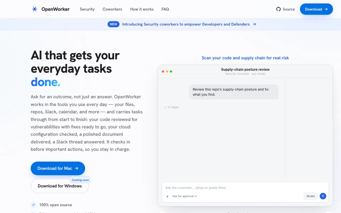Open the Source link
Image resolution: width=341 pixels, height=213 pixels.
coord(288,9)
